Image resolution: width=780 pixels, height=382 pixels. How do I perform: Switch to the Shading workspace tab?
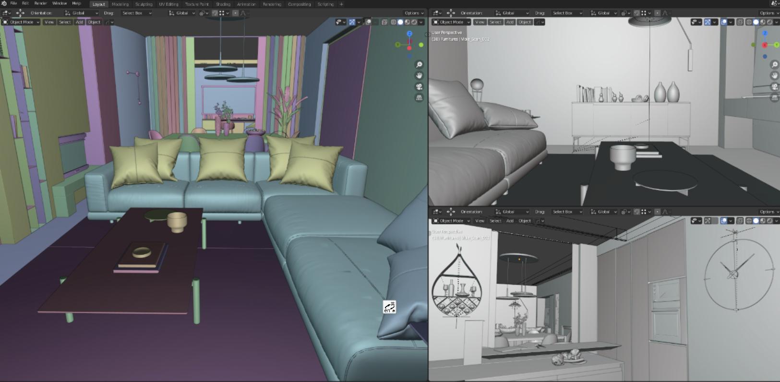coord(223,4)
